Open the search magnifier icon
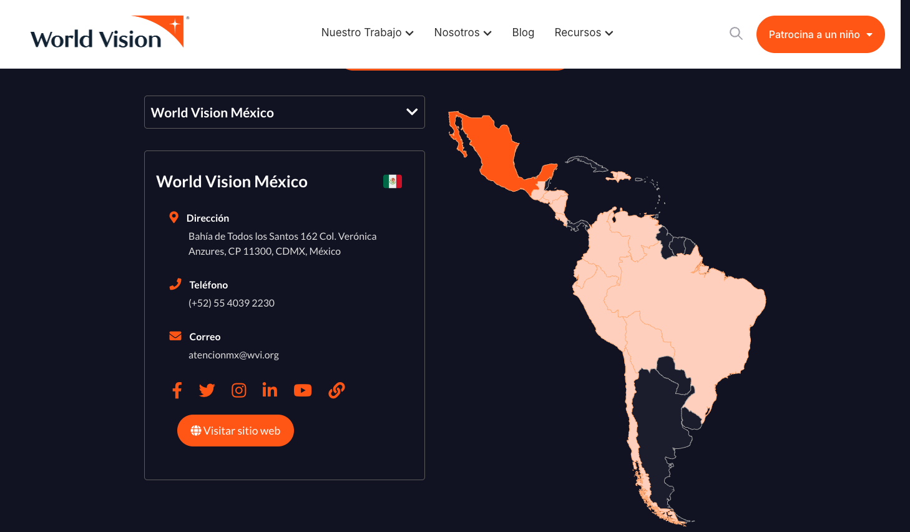The width and height of the screenshot is (910, 532). coord(736,34)
